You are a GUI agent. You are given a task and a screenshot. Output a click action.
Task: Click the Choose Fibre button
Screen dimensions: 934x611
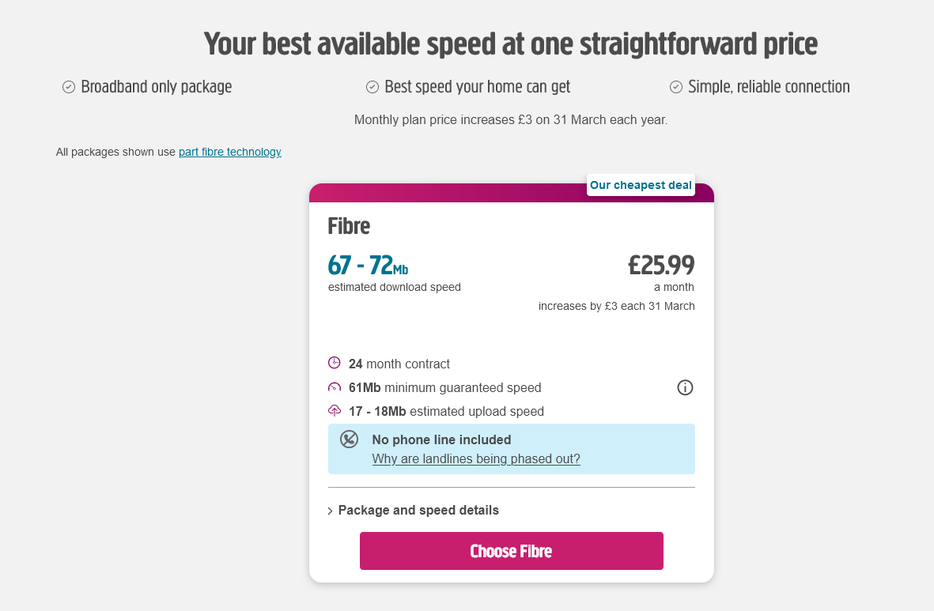click(x=511, y=551)
